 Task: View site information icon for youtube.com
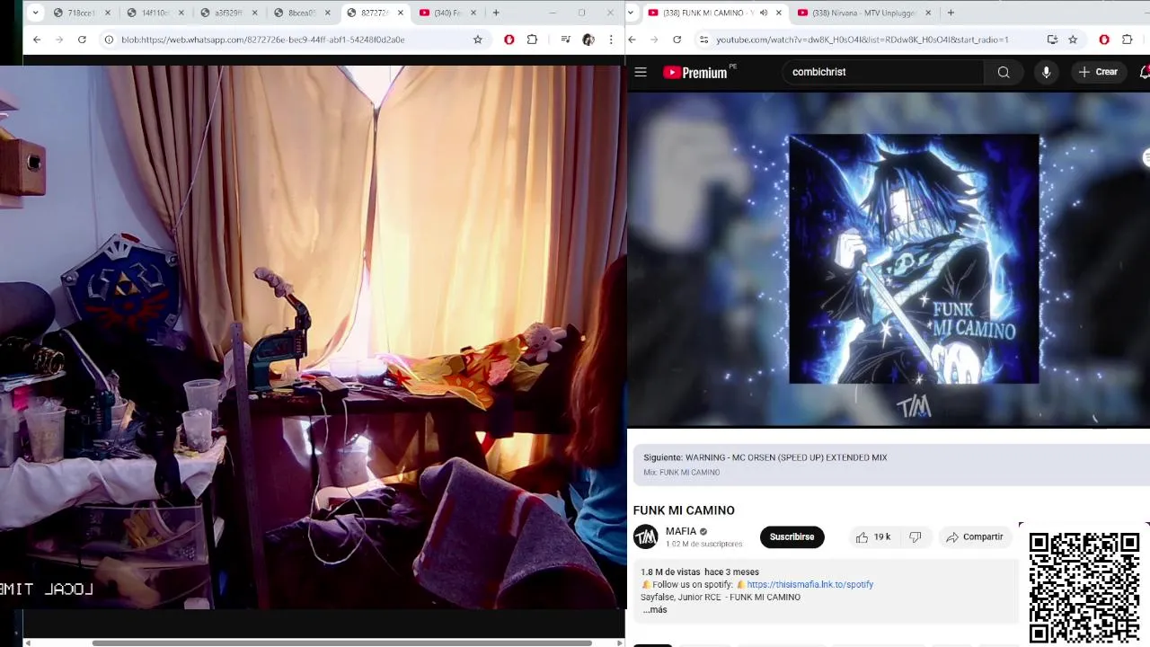(x=703, y=40)
